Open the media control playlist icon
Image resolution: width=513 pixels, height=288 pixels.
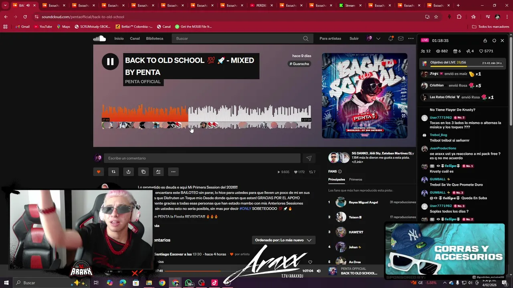point(487,17)
